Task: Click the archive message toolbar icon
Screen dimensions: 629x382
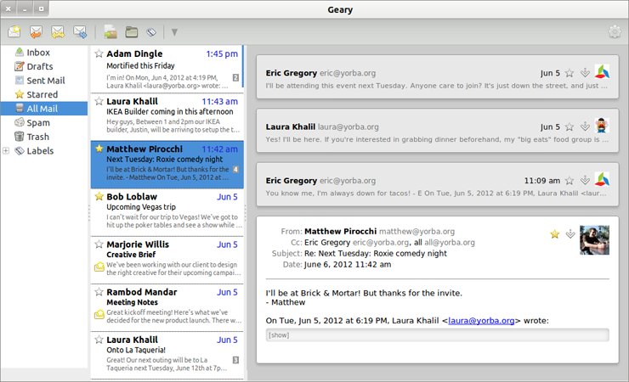Action: (110, 33)
